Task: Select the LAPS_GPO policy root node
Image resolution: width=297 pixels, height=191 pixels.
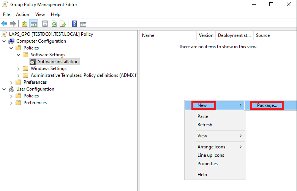Action: point(51,34)
